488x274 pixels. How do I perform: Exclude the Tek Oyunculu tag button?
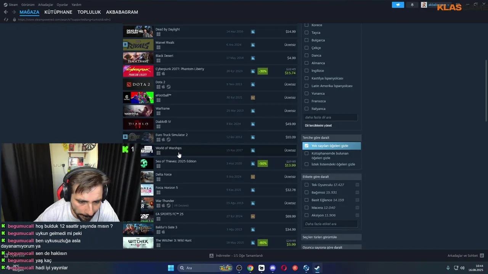pos(357,185)
